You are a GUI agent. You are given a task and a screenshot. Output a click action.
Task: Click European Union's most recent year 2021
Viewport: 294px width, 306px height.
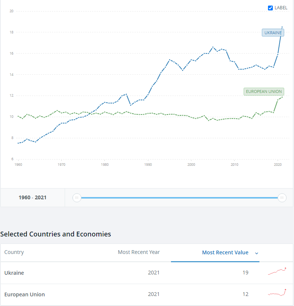point(154,294)
